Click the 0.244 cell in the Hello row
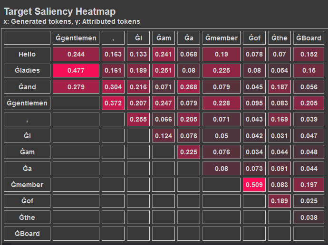This screenshot has height=245, width=328. (x=76, y=55)
